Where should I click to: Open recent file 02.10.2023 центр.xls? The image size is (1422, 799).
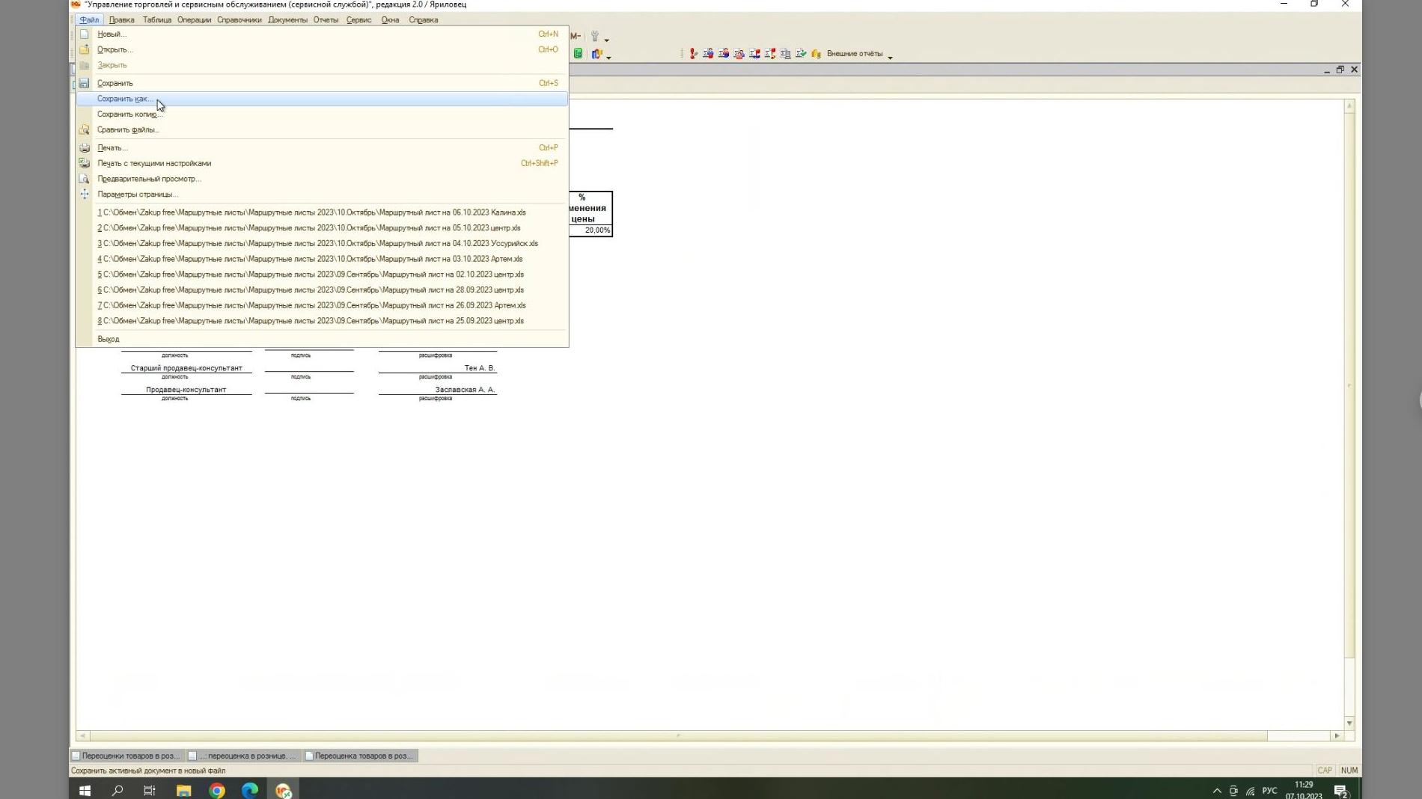[x=322, y=275]
